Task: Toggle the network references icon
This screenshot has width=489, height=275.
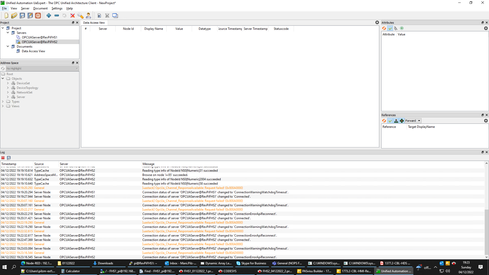Action: tap(402, 121)
